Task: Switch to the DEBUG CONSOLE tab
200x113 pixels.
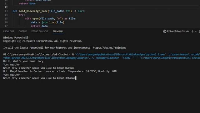Action: (40, 31)
